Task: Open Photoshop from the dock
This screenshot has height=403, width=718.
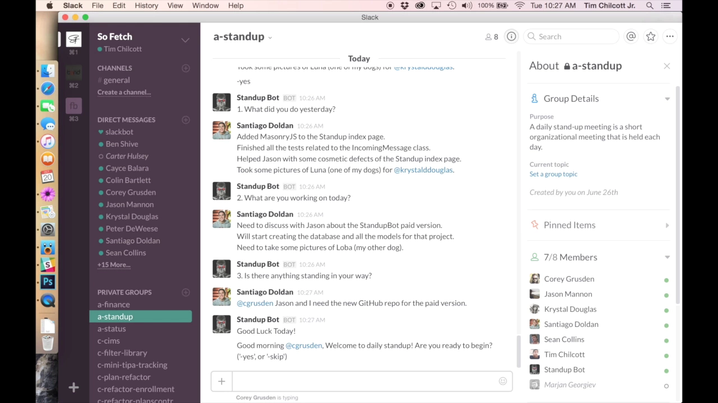Action: pos(48,282)
